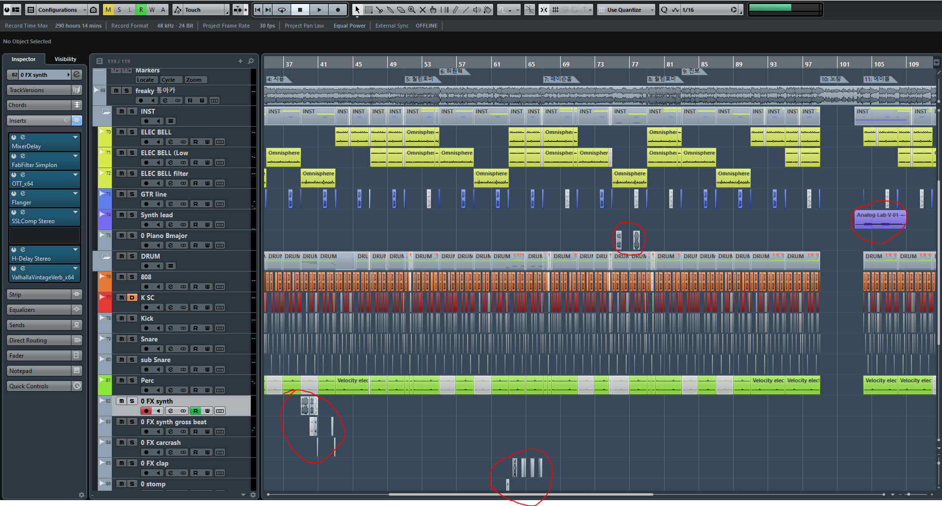Open the OTT_x64 insert menu arrow
Screen dimensions: 942x506
(x=75, y=175)
